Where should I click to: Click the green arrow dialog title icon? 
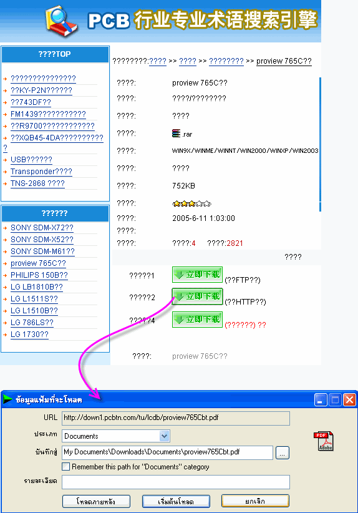[x=8, y=399]
